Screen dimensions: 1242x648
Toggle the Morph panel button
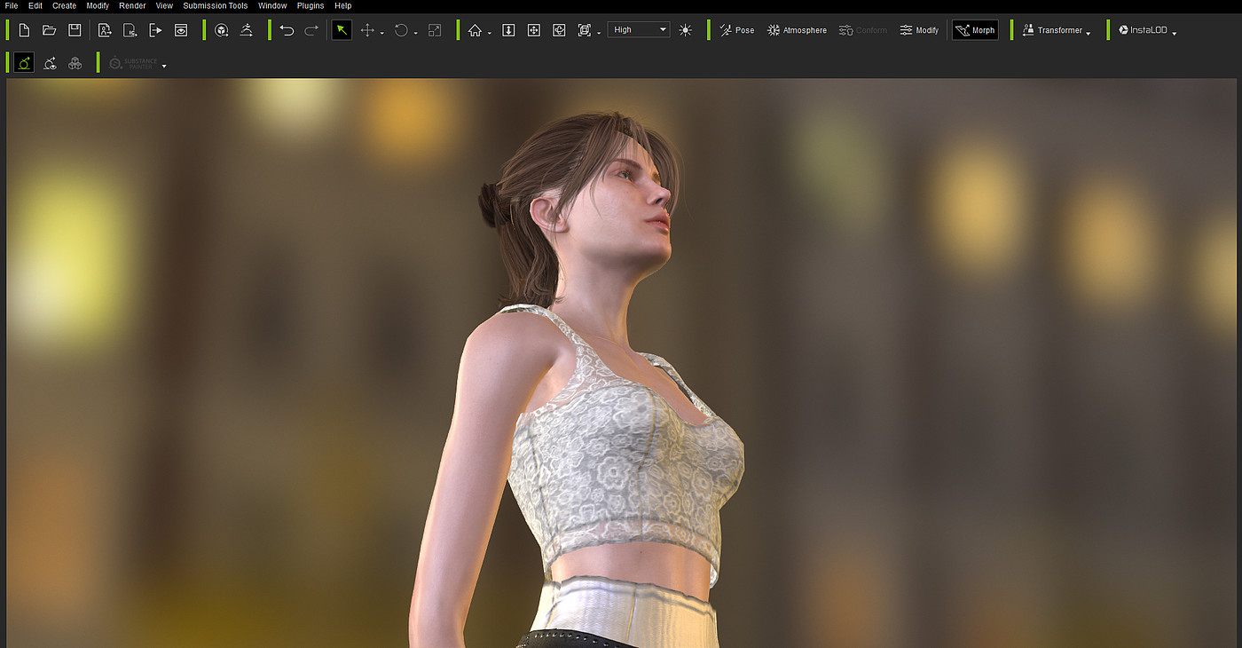975,30
